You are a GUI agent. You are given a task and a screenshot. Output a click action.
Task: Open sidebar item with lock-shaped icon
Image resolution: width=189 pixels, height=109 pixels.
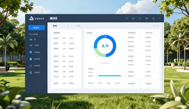click(x=35, y=72)
